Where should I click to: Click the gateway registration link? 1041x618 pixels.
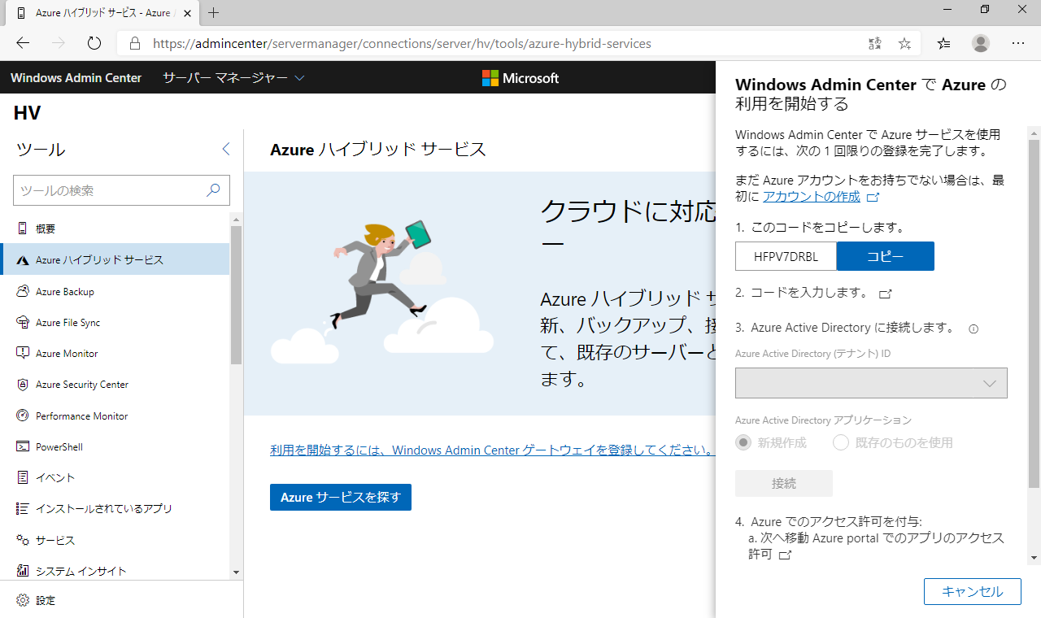tap(493, 450)
